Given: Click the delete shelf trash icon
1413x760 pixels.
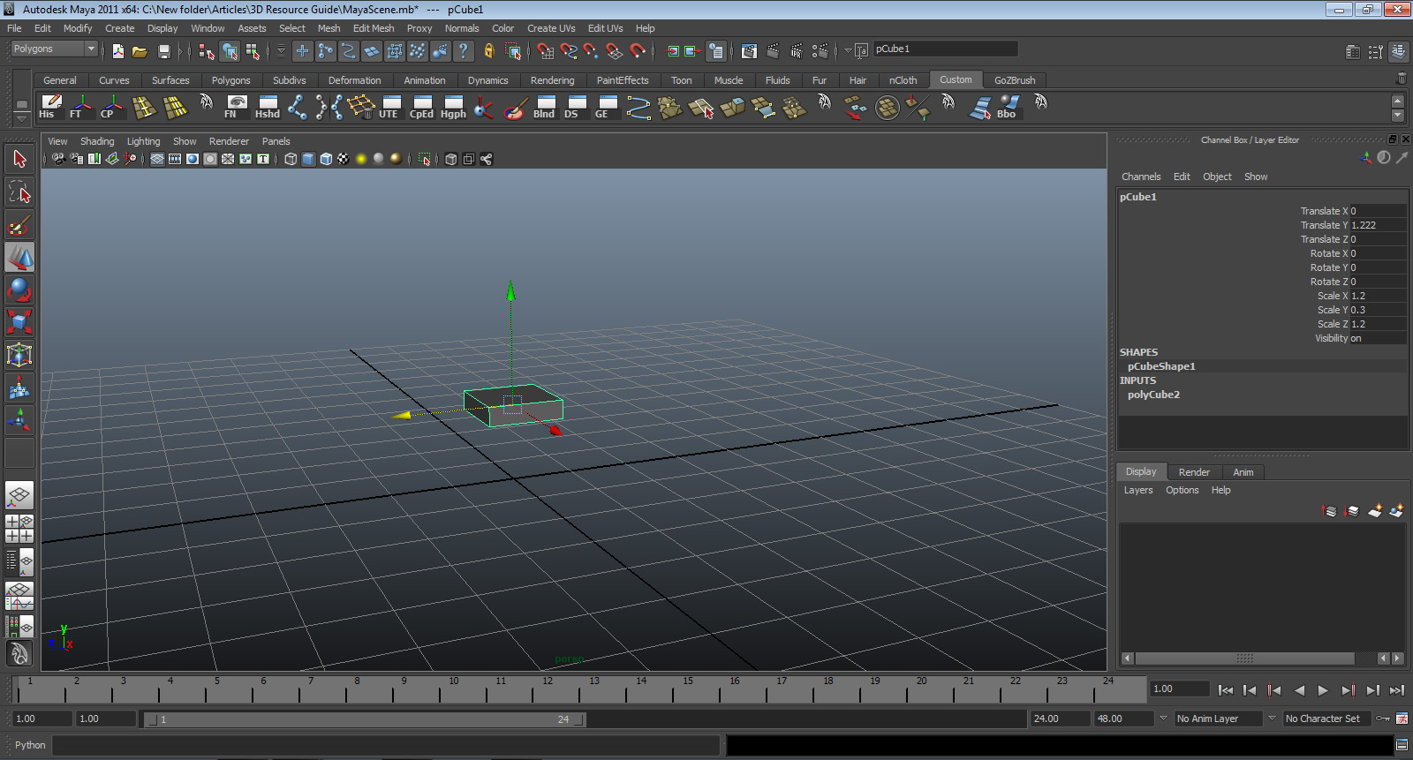Looking at the screenshot, I should (1401, 79).
